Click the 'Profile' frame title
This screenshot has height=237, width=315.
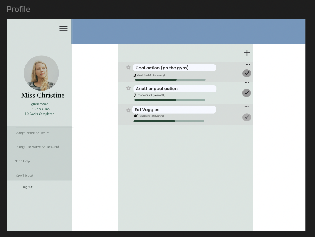pyautogui.click(x=18, y=10)
